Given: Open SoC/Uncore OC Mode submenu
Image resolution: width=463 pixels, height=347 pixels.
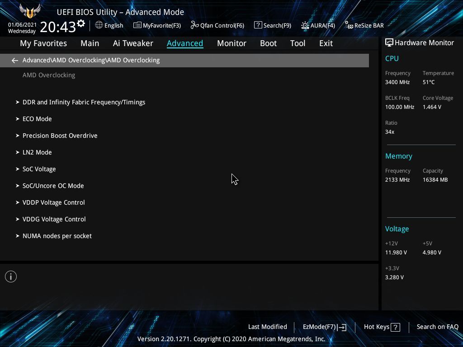Looking at the screenshot, I should click(53, 186).
